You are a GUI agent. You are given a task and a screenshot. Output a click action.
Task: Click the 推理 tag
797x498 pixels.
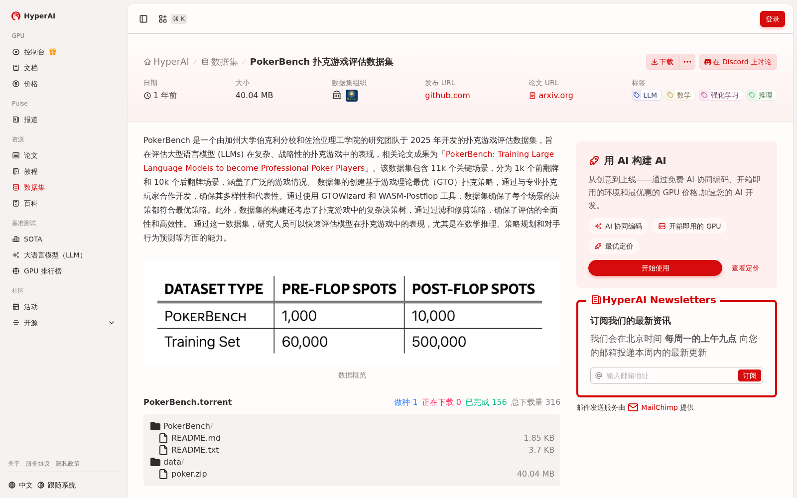click(762, 95)
